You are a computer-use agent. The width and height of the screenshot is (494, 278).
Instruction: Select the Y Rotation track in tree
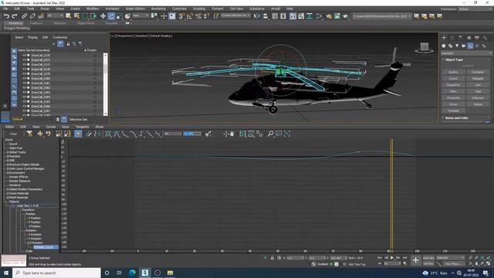[35, 239]
